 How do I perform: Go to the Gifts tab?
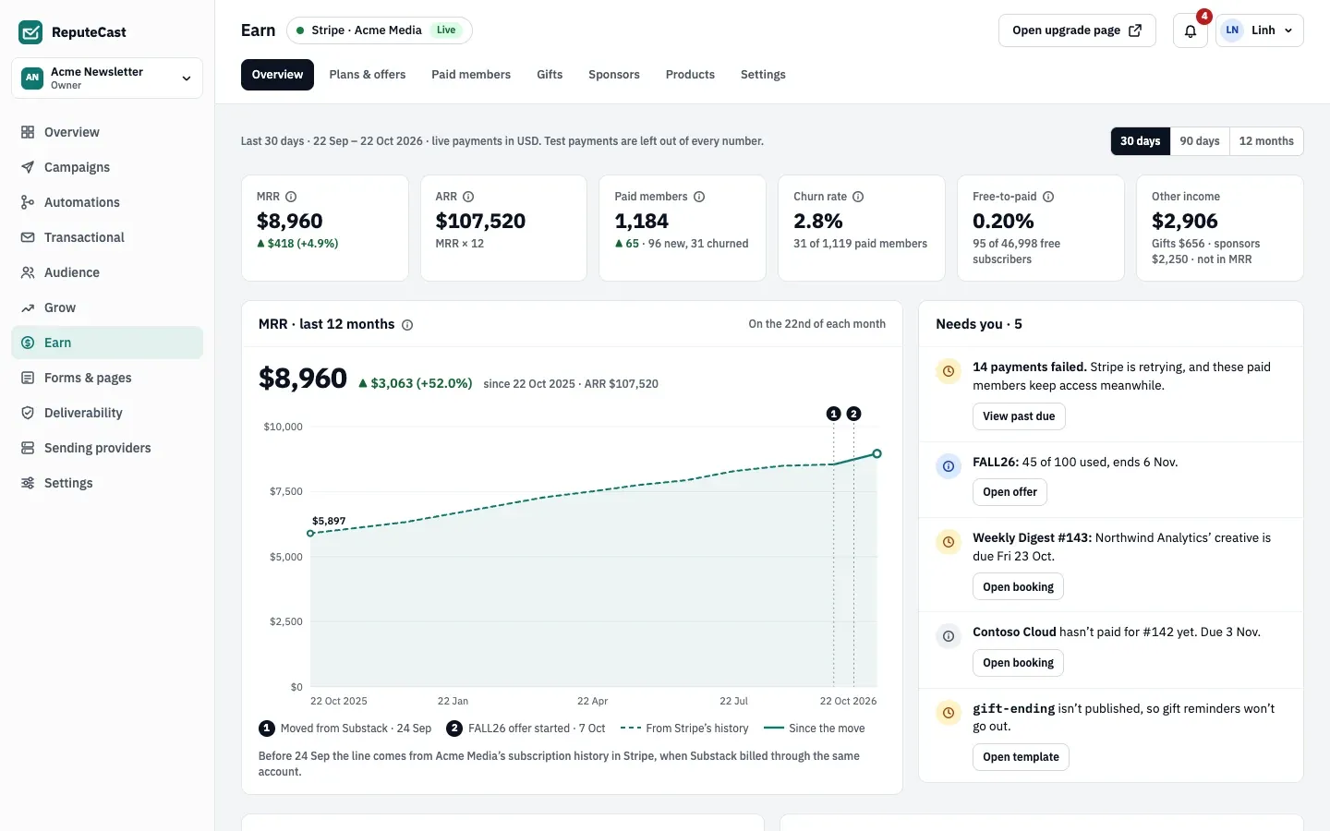(x=550, y=75)
